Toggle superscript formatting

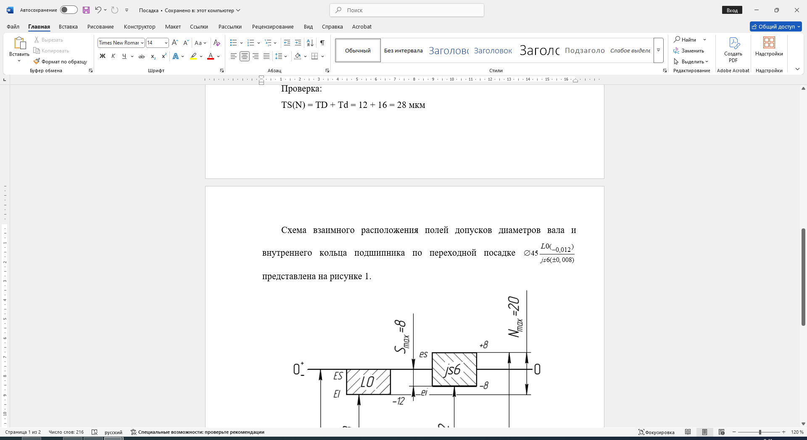pos(164,56)
